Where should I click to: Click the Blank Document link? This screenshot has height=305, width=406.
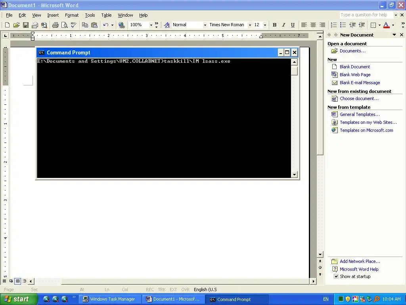coord(355,67)
